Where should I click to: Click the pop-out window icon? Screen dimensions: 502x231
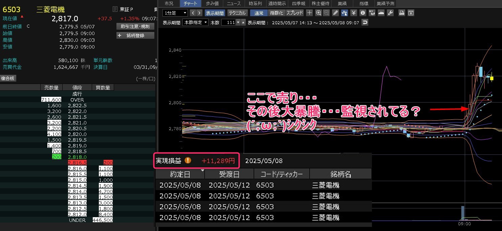click(x=411, y=13)
